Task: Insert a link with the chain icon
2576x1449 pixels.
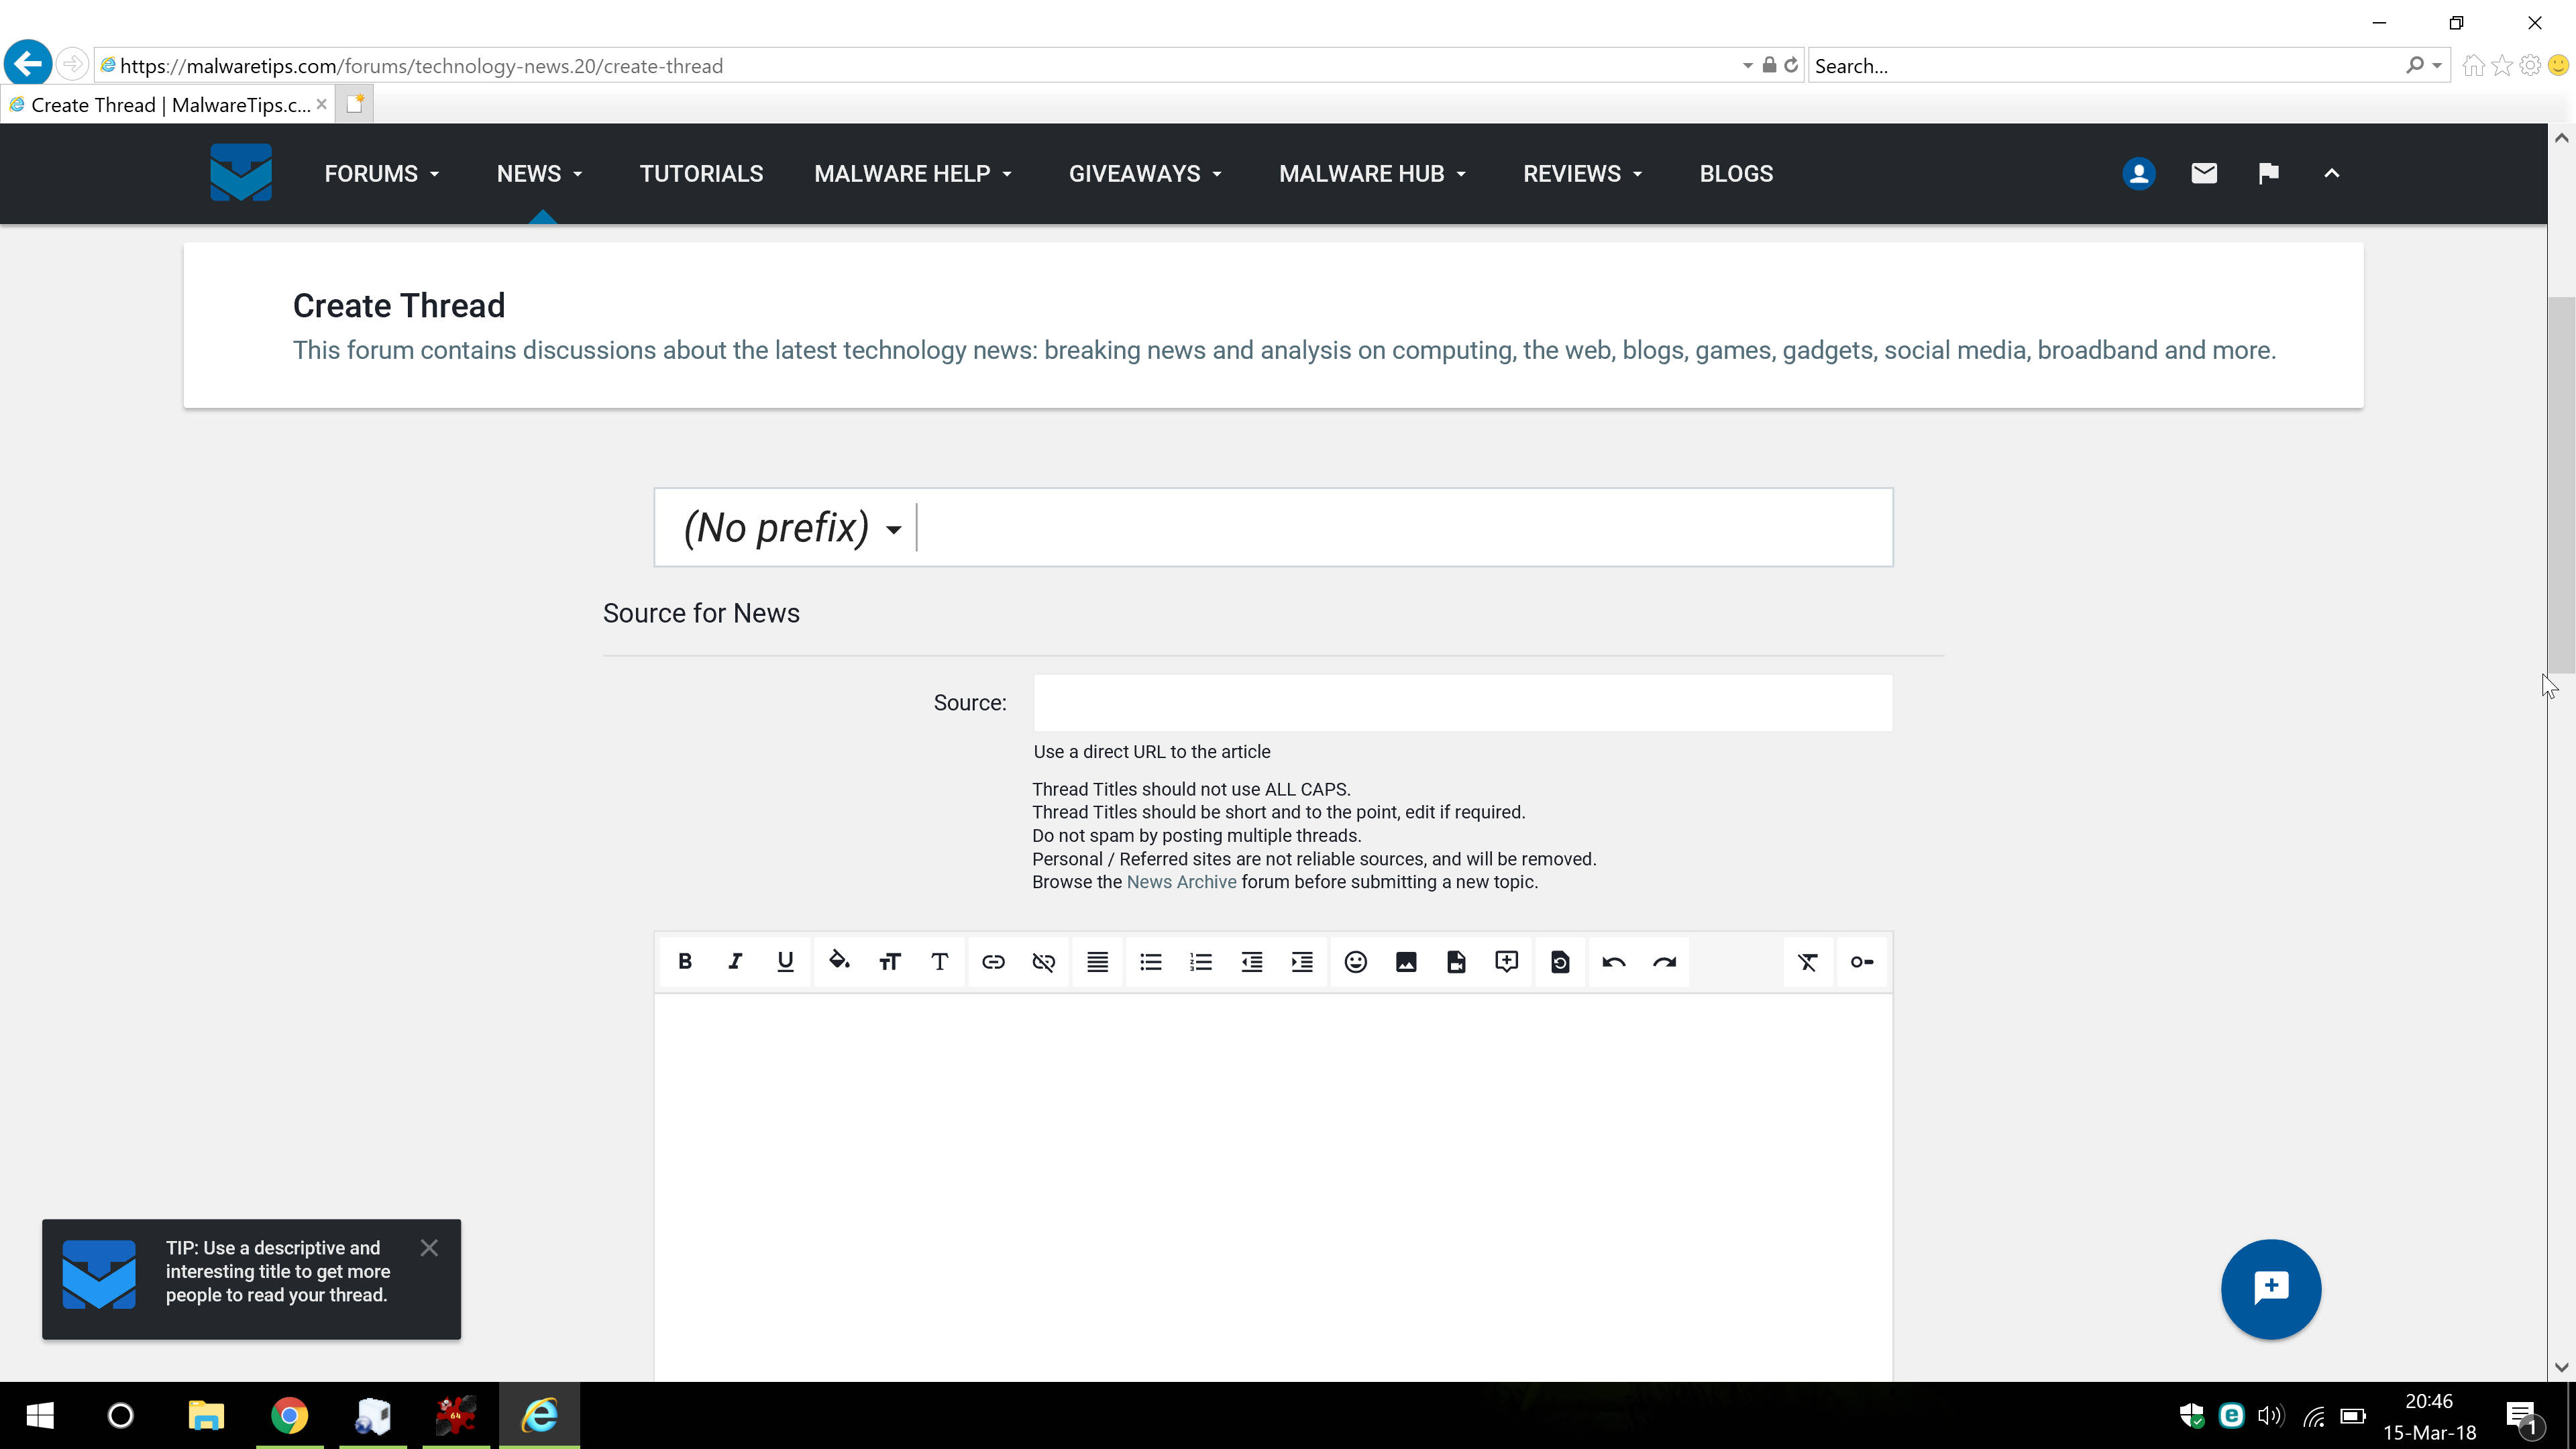Action: pyautogui.click(x=993, y=962)
